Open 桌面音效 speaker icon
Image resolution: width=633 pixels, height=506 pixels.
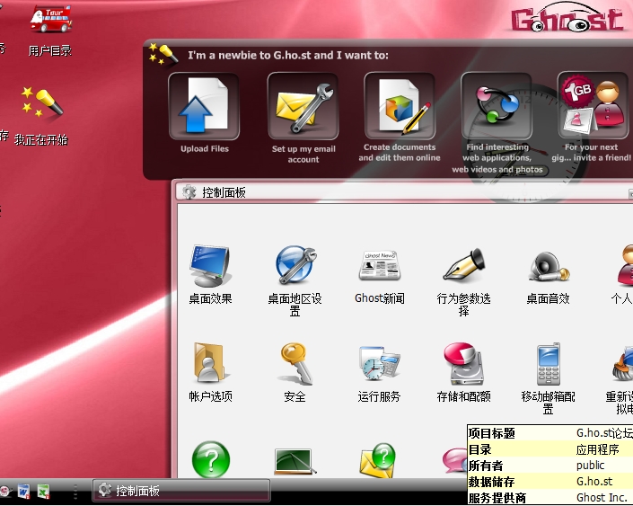point(549,266)
